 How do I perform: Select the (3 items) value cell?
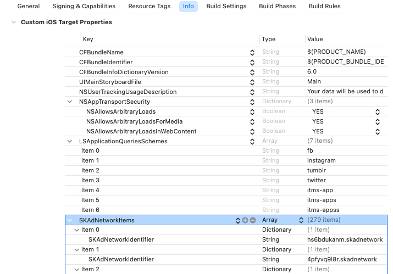320,101
